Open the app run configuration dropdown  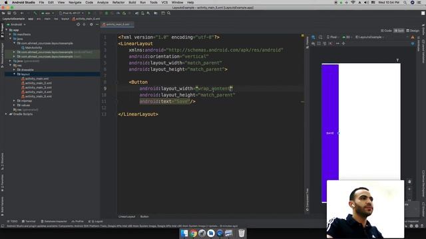(x=47, y=13)
